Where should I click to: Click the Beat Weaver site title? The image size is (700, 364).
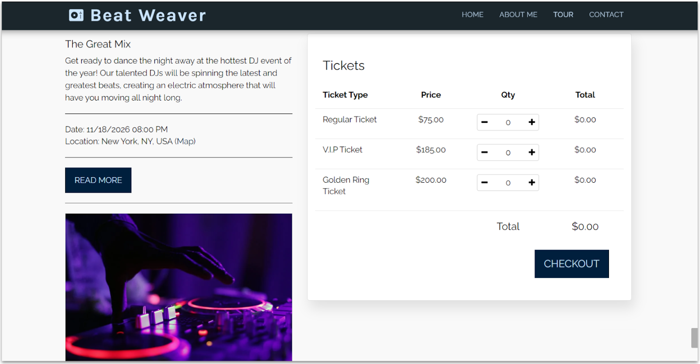[148, 16]
